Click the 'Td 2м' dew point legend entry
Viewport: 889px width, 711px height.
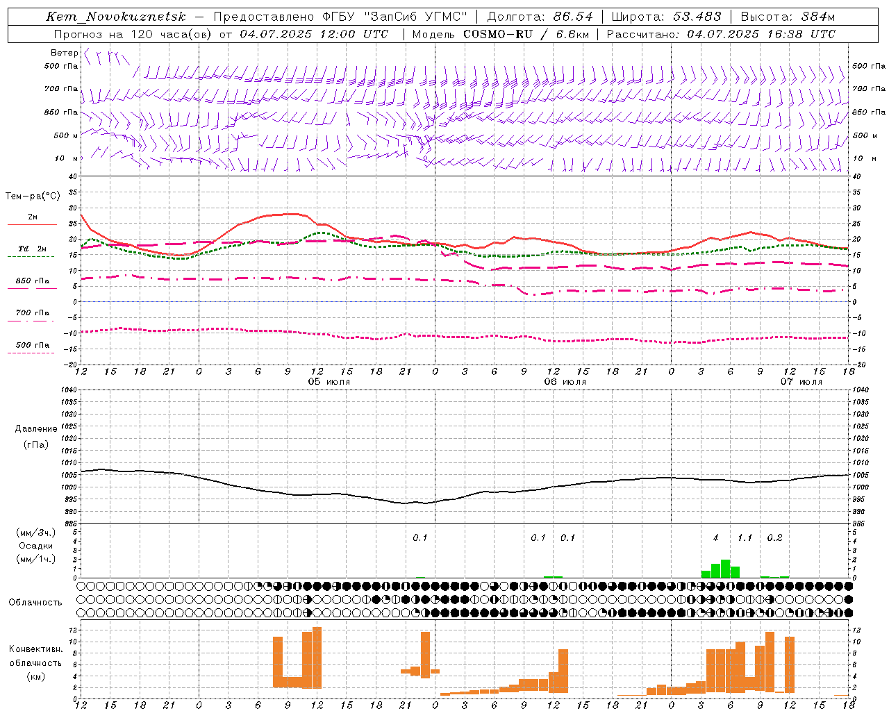click(33, 249)
